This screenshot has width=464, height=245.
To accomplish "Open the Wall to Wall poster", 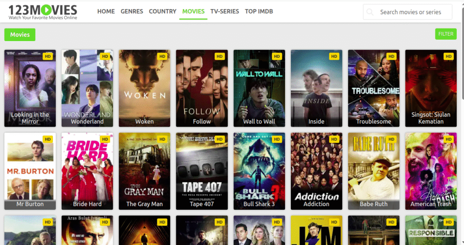I will 259,88.
